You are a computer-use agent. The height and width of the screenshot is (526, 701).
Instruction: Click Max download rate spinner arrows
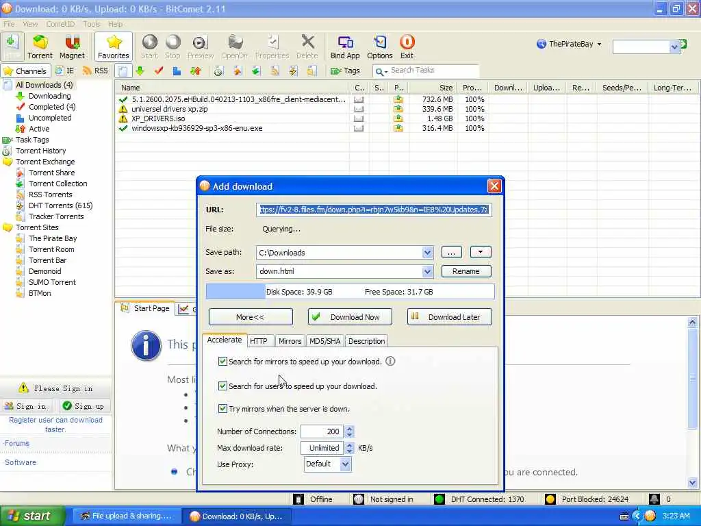(350, 448)
